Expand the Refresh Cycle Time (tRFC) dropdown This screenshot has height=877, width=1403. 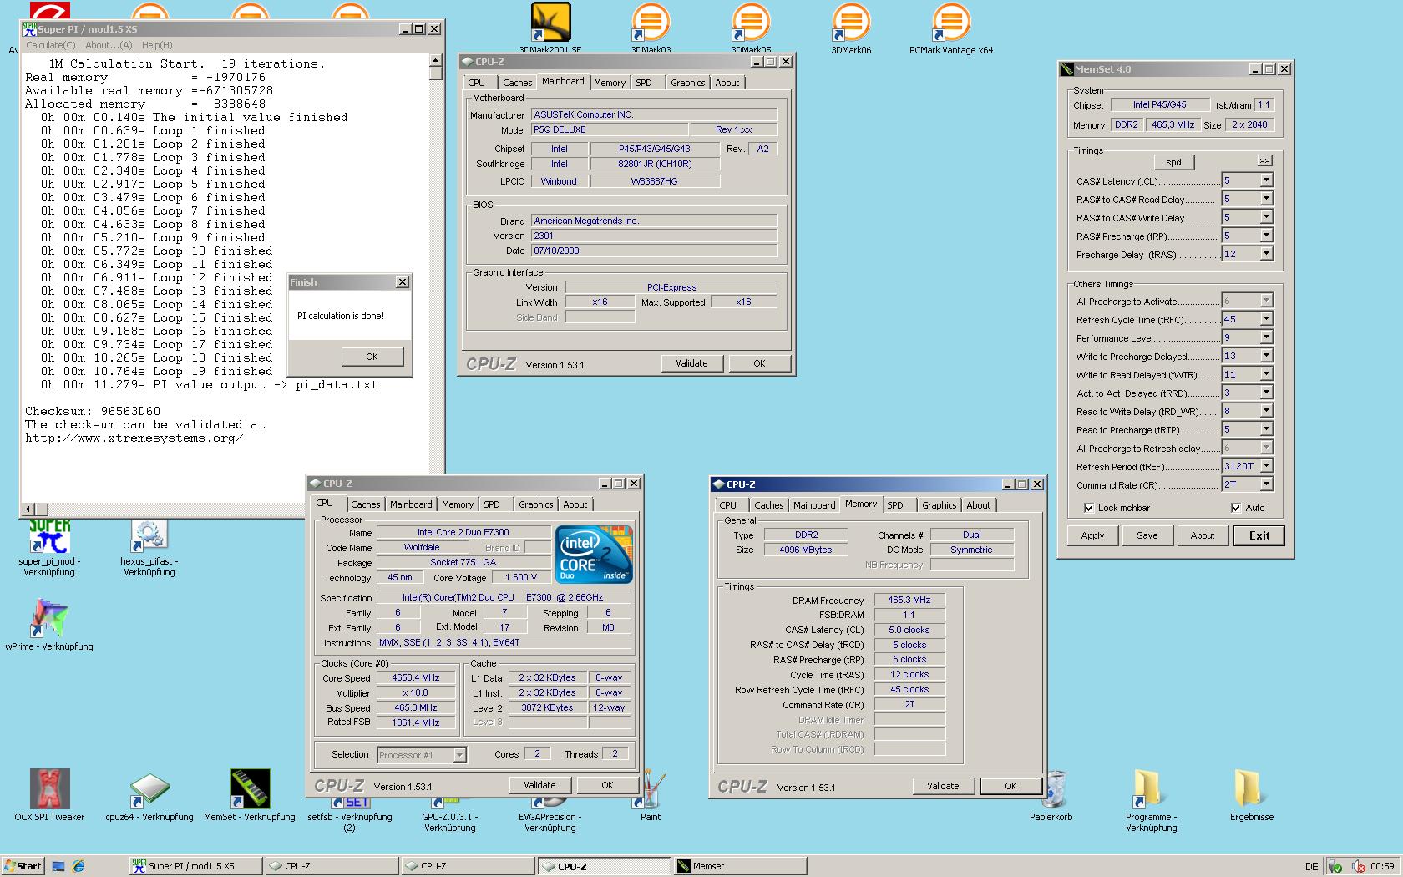coord(1266,319)
